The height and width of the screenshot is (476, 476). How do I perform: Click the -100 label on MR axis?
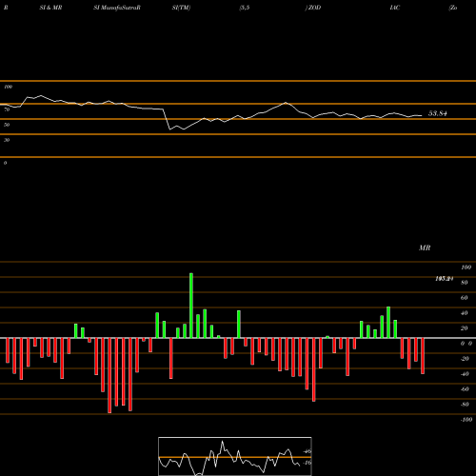pos(466,420)
